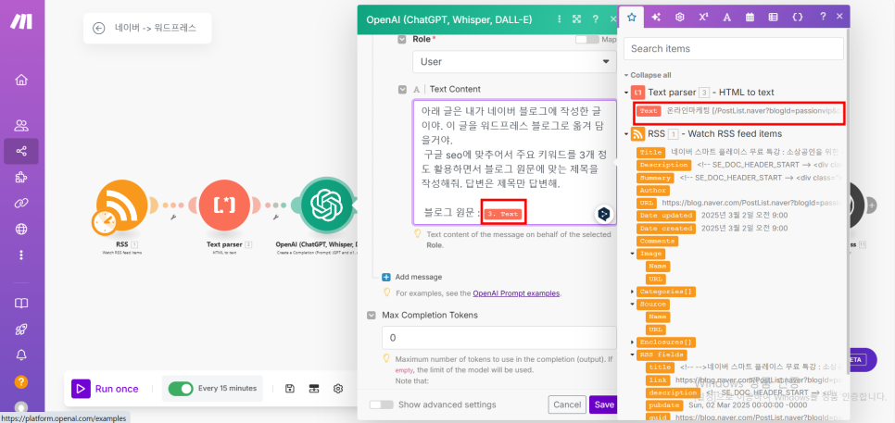Click Cancel in OpenAI panel

click(x=567, y=404)
